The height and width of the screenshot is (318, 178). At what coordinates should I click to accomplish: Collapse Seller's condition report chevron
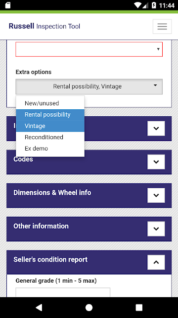tap(156, 262)
